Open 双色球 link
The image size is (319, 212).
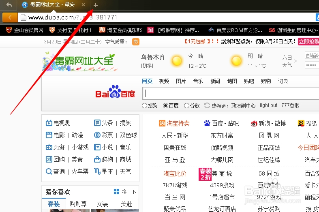point(128,135)
